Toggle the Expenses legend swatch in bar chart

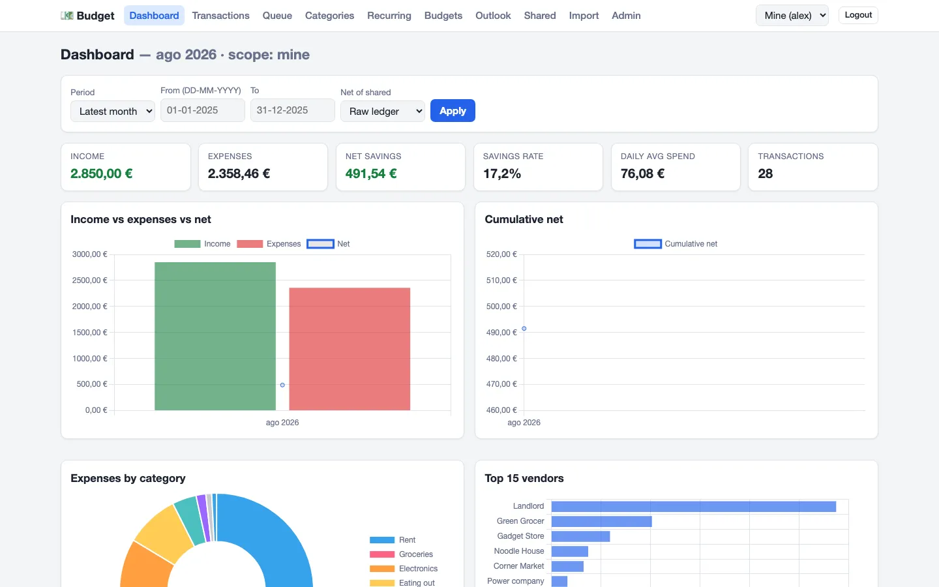pos(250,244)
